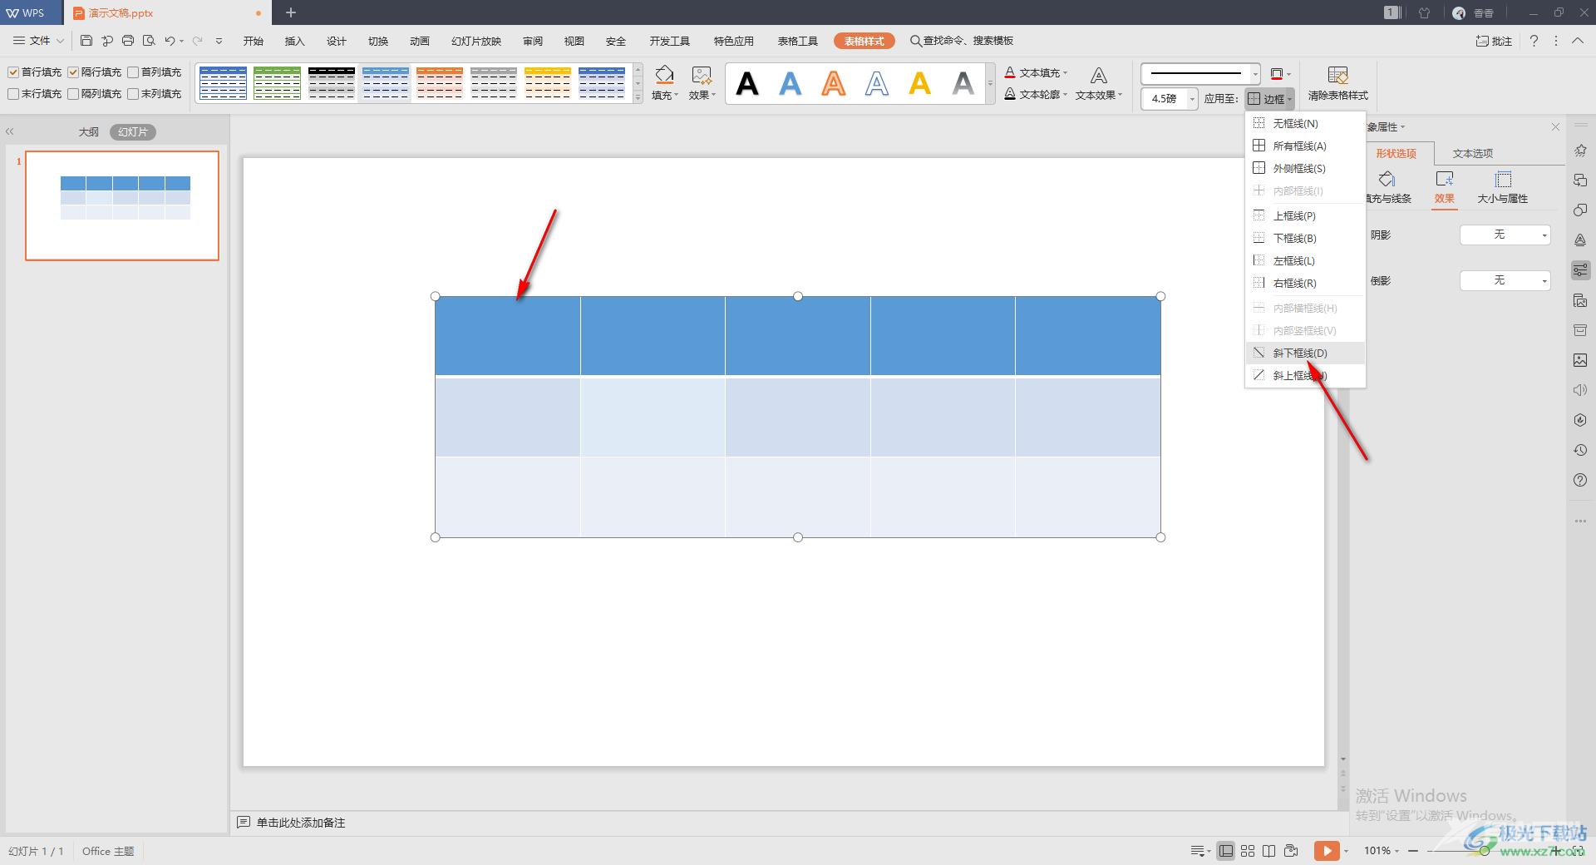The width and height of the screenshot is (1596, 865).
Task: Switch to reading view icon in status bar
Action: coord(1269,850)
